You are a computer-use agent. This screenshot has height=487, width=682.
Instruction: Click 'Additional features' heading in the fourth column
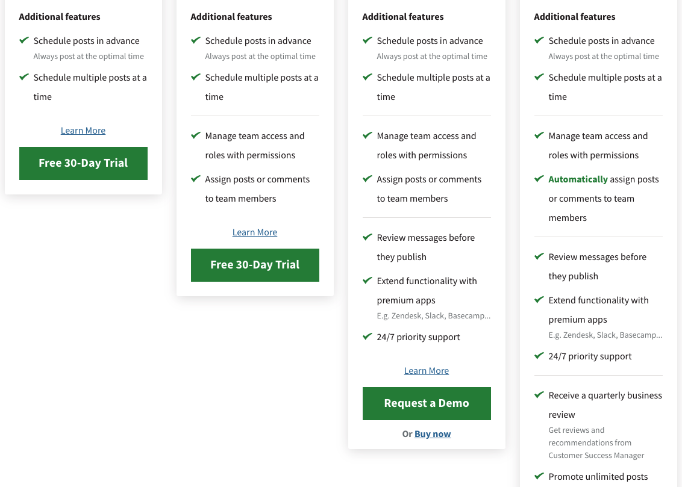574,17
